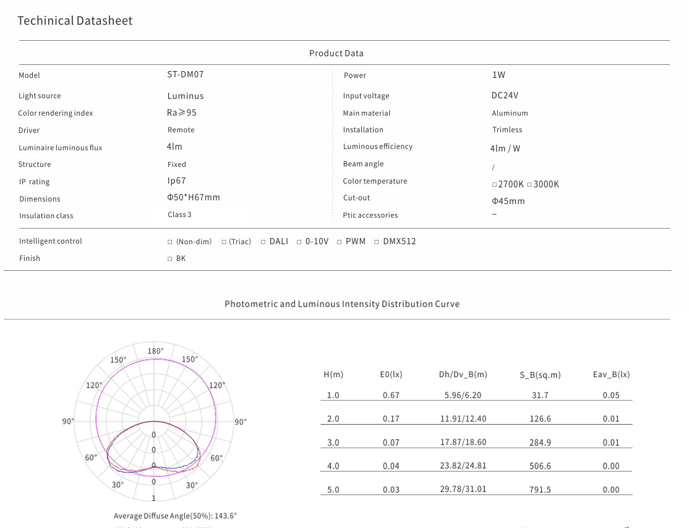This screenshot has width=689, height=528.
Task: Click the H(m) column header
Action: tap(333, 375)
